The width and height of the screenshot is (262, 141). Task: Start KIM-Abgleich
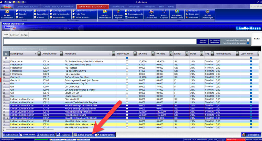point(133,11)
